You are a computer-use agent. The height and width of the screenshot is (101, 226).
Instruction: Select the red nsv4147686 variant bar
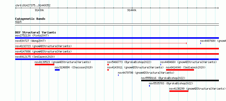click(x=117, y=54)
